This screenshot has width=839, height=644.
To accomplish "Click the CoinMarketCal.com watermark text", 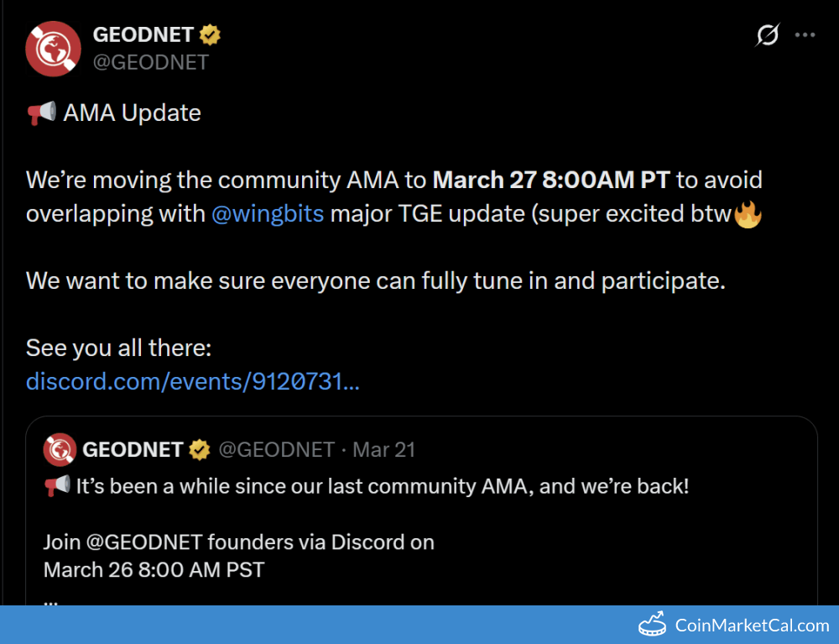I will (752, 626).
